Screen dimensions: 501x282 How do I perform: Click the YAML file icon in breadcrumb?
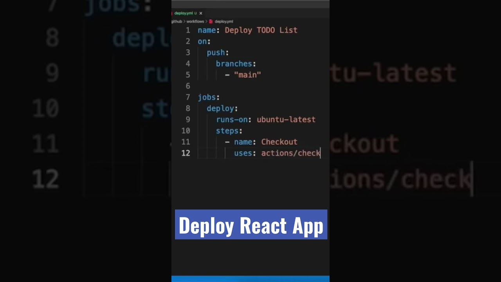click(x=211, y=22)
